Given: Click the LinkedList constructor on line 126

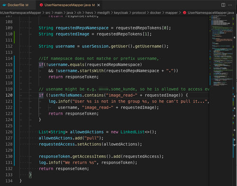Looking at the screenshot, I should (x=132, y=132).
